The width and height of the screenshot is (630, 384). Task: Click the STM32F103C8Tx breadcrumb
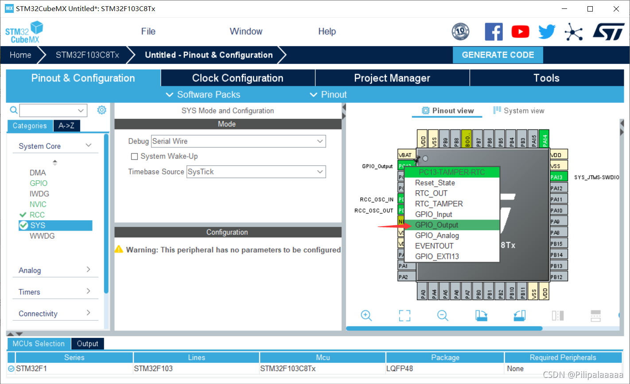(x=87, y=55)
